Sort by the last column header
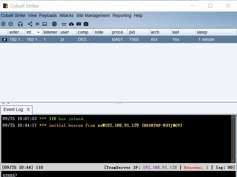The image size is (237, 177). click(183, 32)
